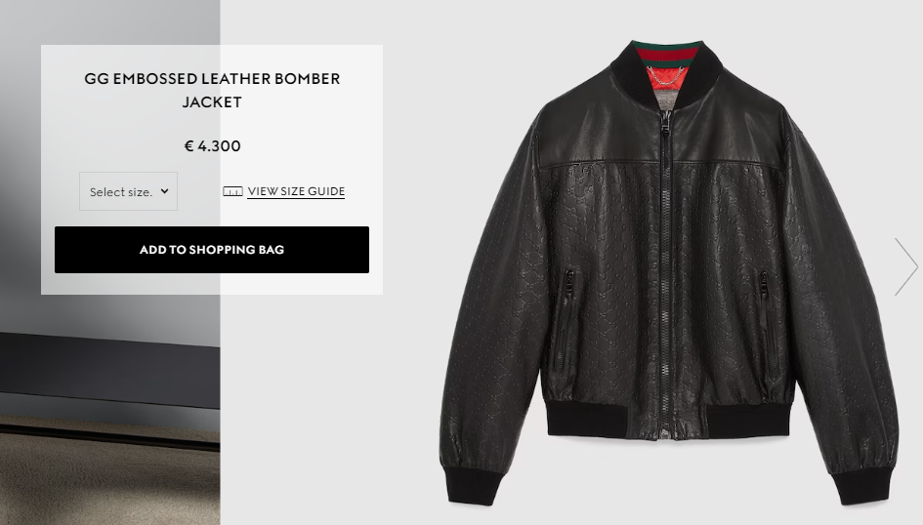Open the Select size dropdown
The width and height of the screenshot is (923, 525).
coord(128,191)
